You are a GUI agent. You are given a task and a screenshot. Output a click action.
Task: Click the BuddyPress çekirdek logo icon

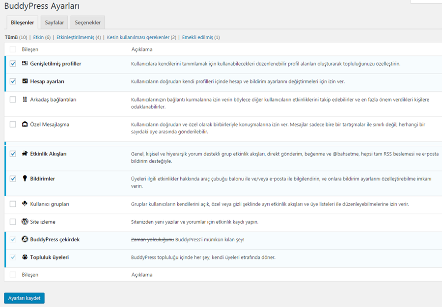tap(25, 239)
